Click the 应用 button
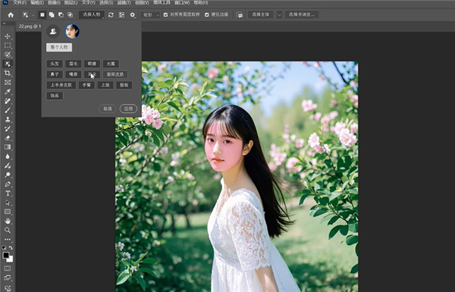The image size is (455, 292). point(128,108)
